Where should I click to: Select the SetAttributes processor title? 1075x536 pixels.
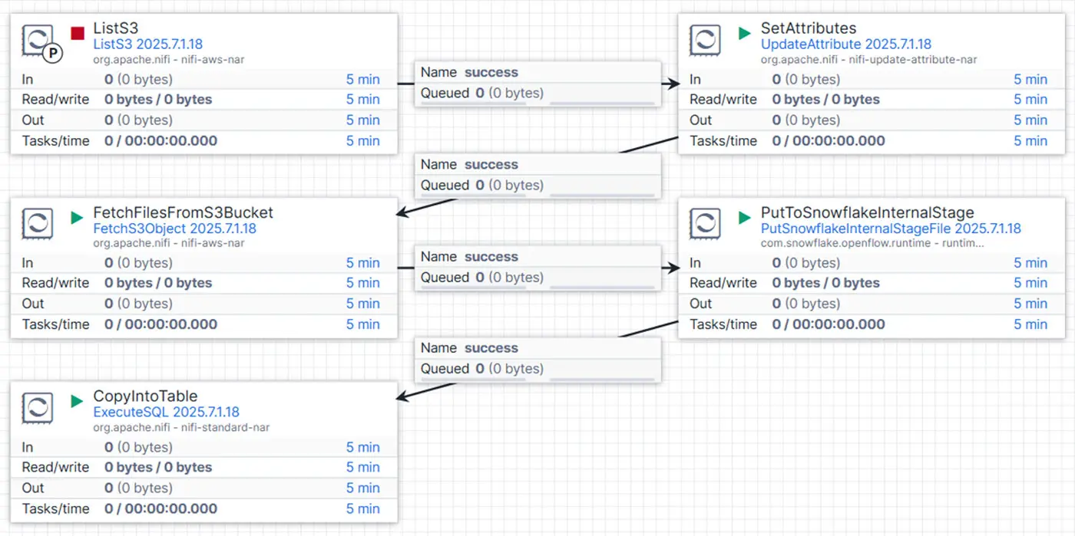pyautogui.click(x=809, y=28)
